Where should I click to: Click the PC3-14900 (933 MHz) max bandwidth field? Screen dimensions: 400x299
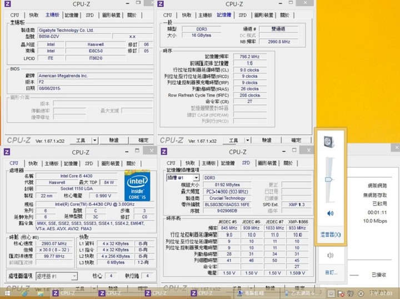(x=227, y=191)
